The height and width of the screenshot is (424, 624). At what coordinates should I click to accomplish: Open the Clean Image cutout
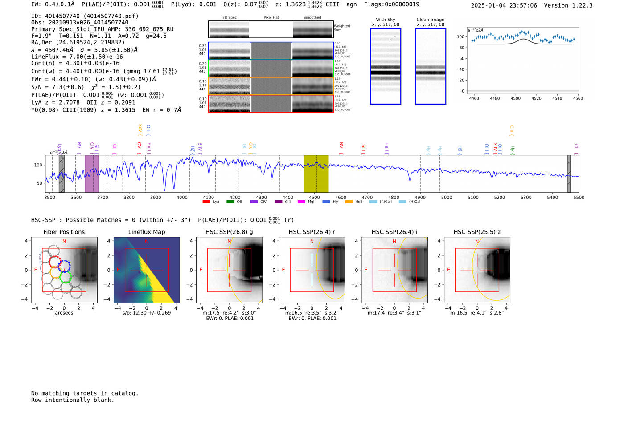(x=431, y=66)
